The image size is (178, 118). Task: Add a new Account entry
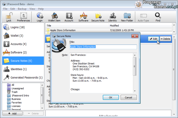[x=69, y=17]
